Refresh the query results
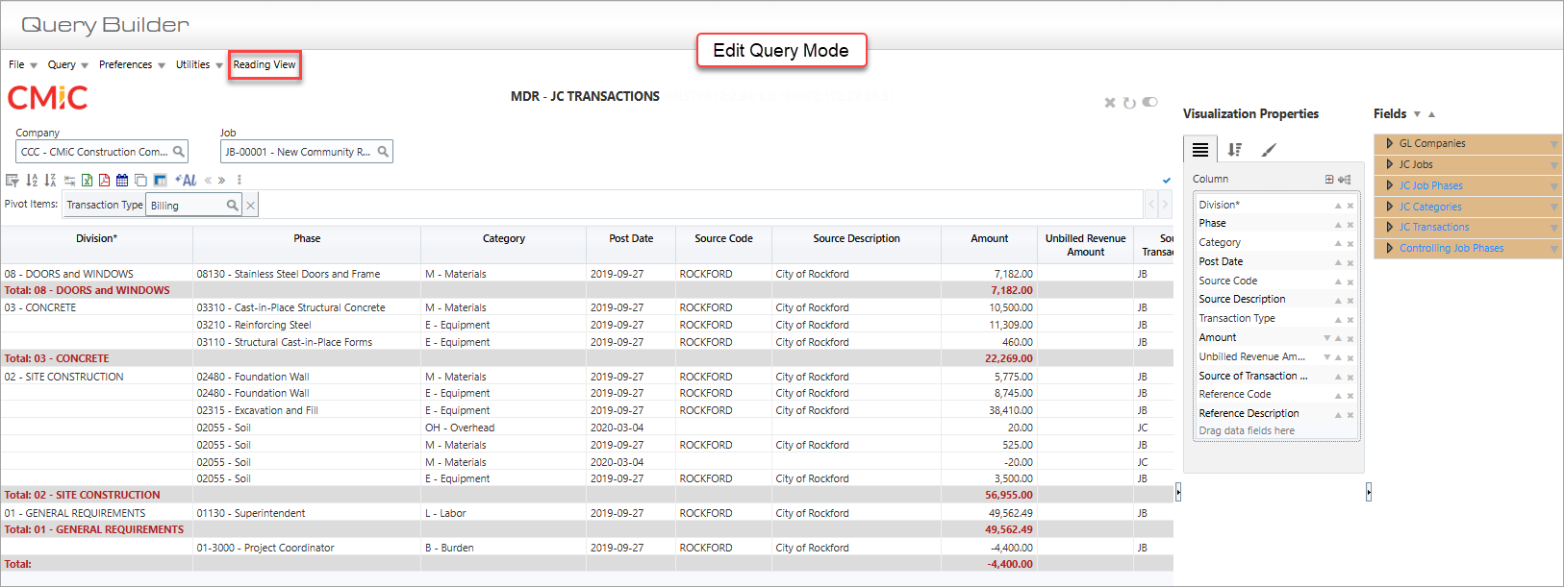 pos(1129,103)
